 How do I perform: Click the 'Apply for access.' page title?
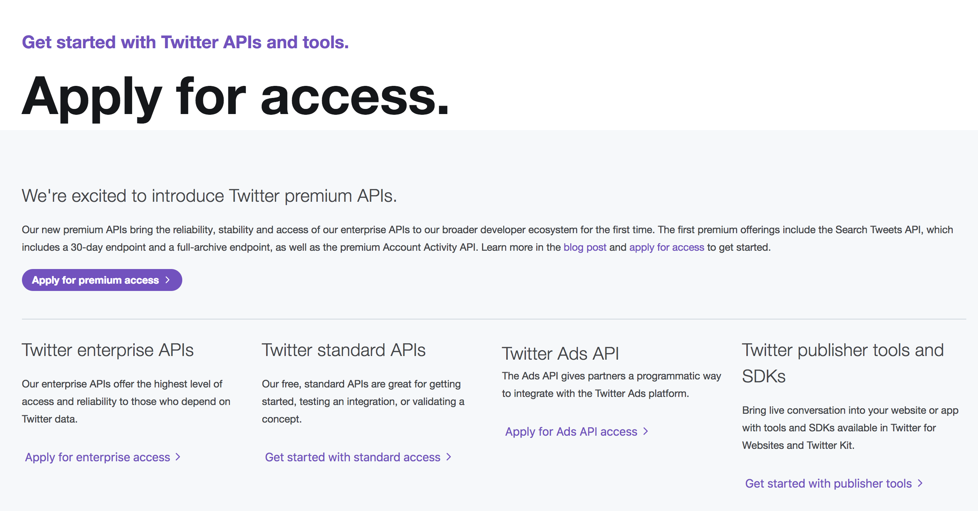click(x=235, y=96)
